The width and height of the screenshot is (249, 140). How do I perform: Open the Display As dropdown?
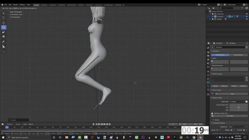pos(237,127)
